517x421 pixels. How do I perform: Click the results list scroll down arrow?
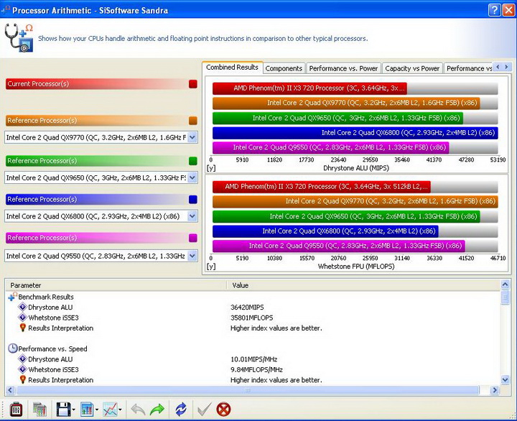pos(505,380)
